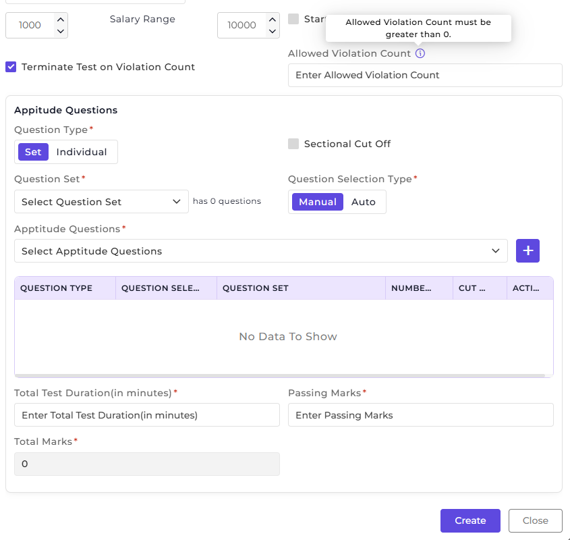Click the plus button to add aptitude questions
The width and height of the screenshot is (570, 540).
pos(528,250)
